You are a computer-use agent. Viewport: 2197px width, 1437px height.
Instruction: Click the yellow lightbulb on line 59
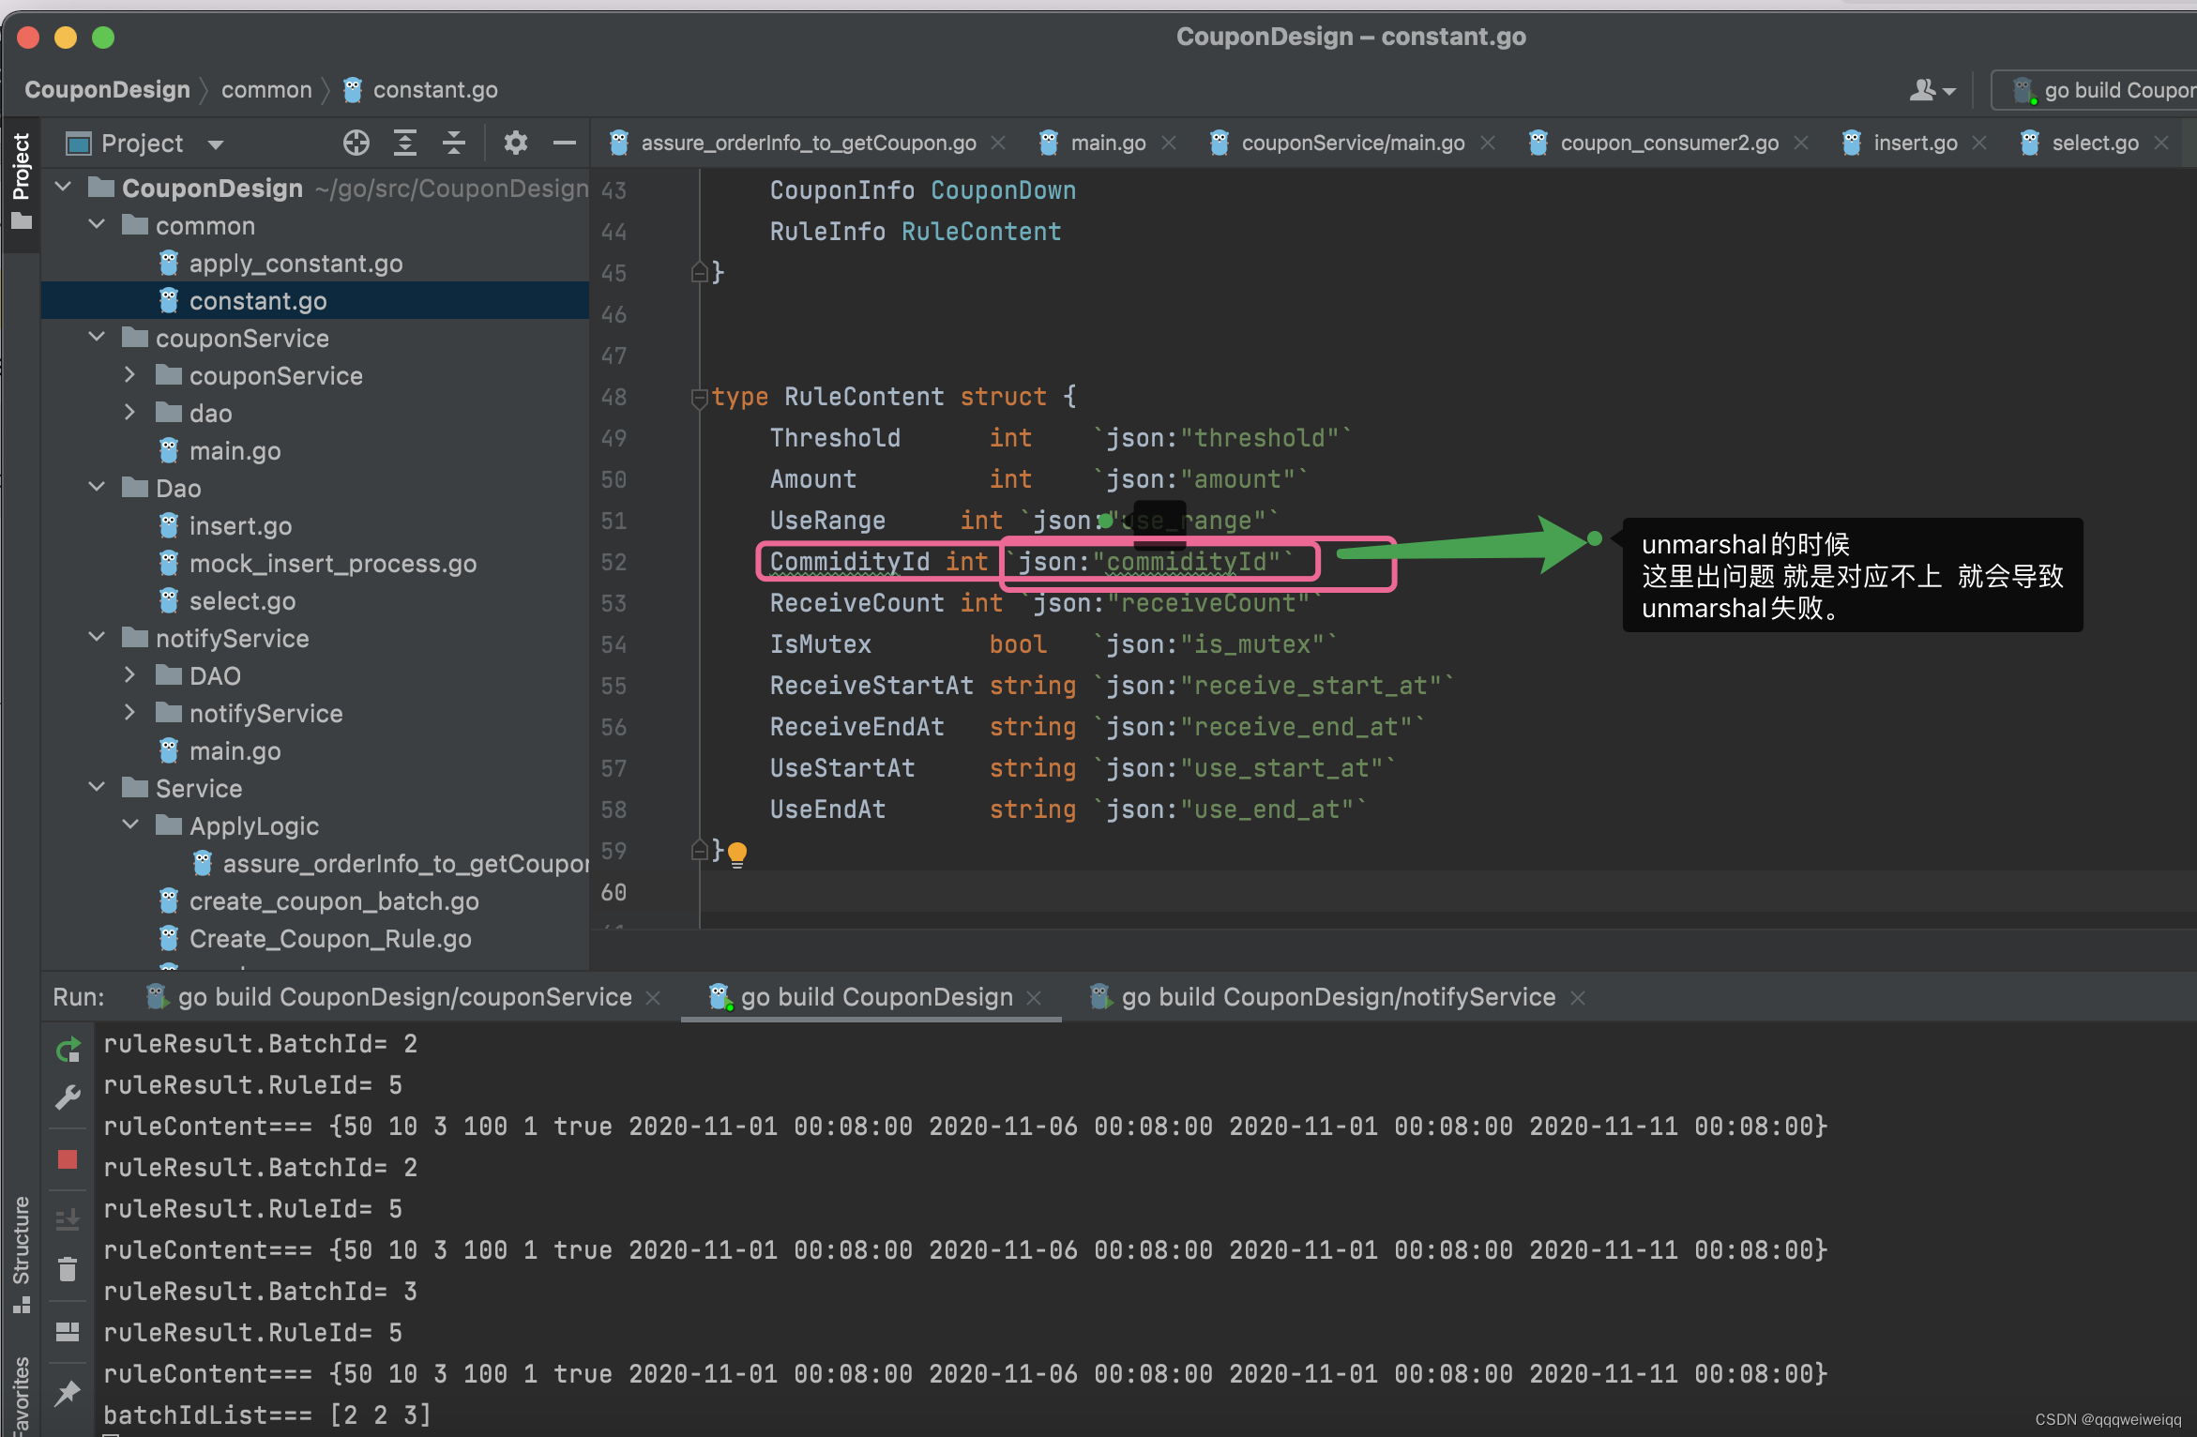tap(737, 853)
